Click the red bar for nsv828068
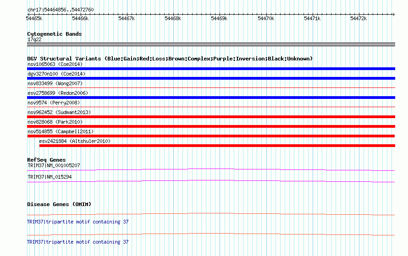The image size is (408, 256). pos(211,126)
